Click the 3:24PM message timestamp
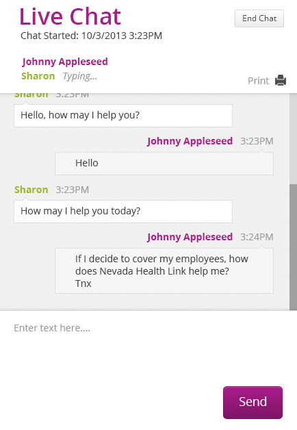The width and height of the screenshot is (297, 430). point(257,237)
